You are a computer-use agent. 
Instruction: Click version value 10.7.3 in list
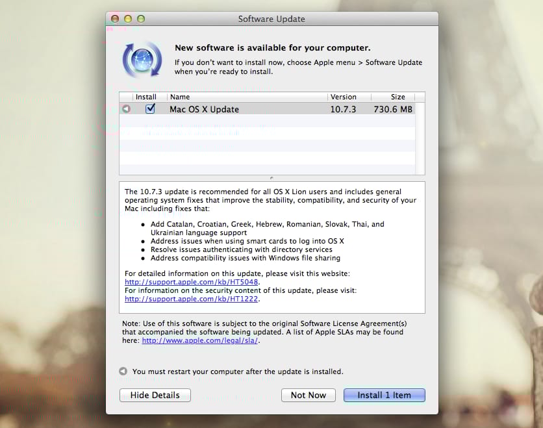click(x=343, y=109)
